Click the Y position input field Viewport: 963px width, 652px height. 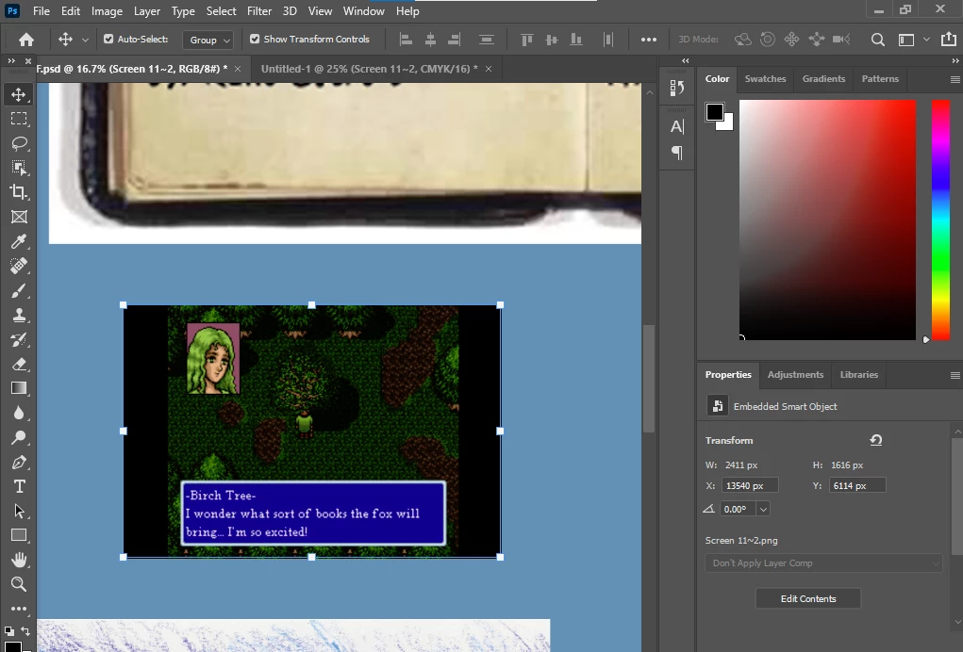pyautogui.click(x=857, y=486)
